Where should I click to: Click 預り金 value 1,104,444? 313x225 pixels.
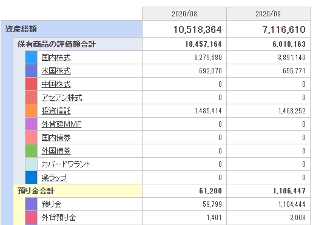(x=292, y=204)
